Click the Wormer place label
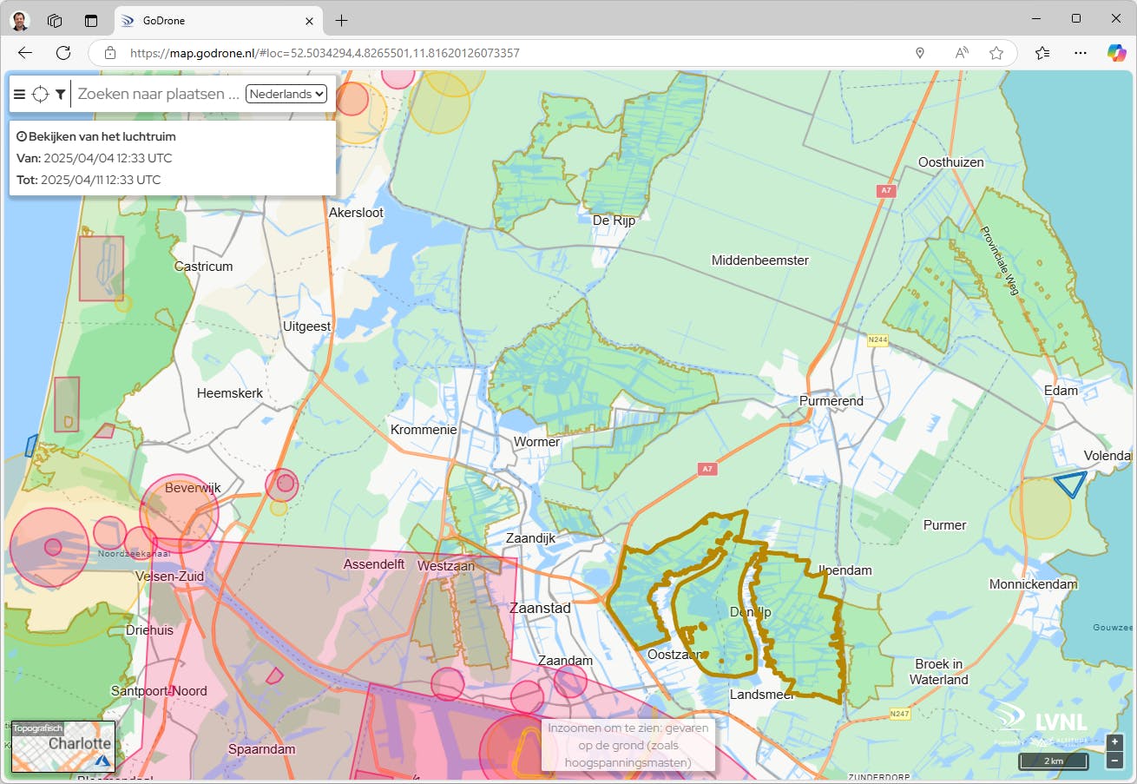This screenshot has height=784, width=1137. (x=537, y=442)
